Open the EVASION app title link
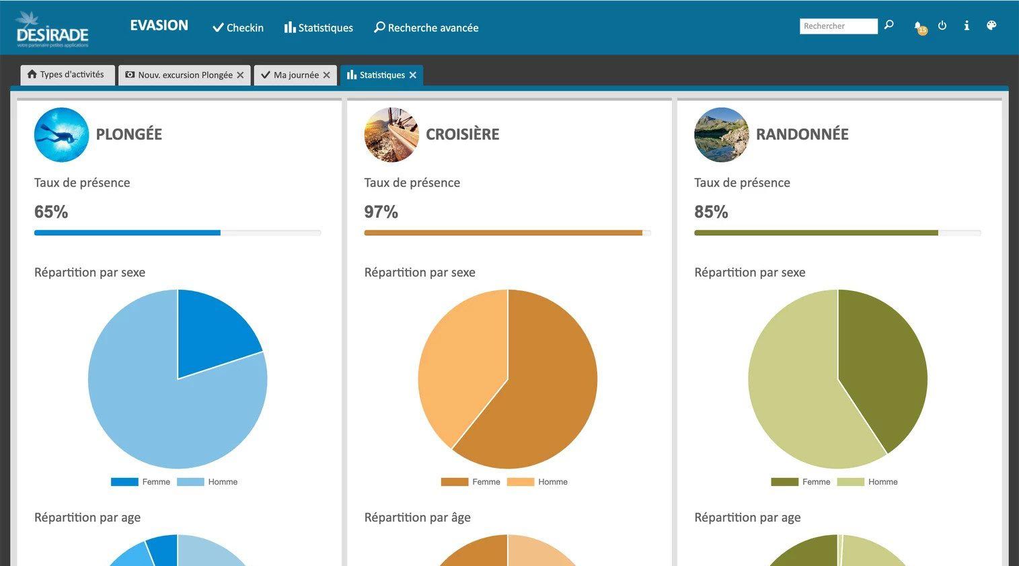The width and height of the screenshot is (1019, 566). pyautogui.click(x=159, y=26)
